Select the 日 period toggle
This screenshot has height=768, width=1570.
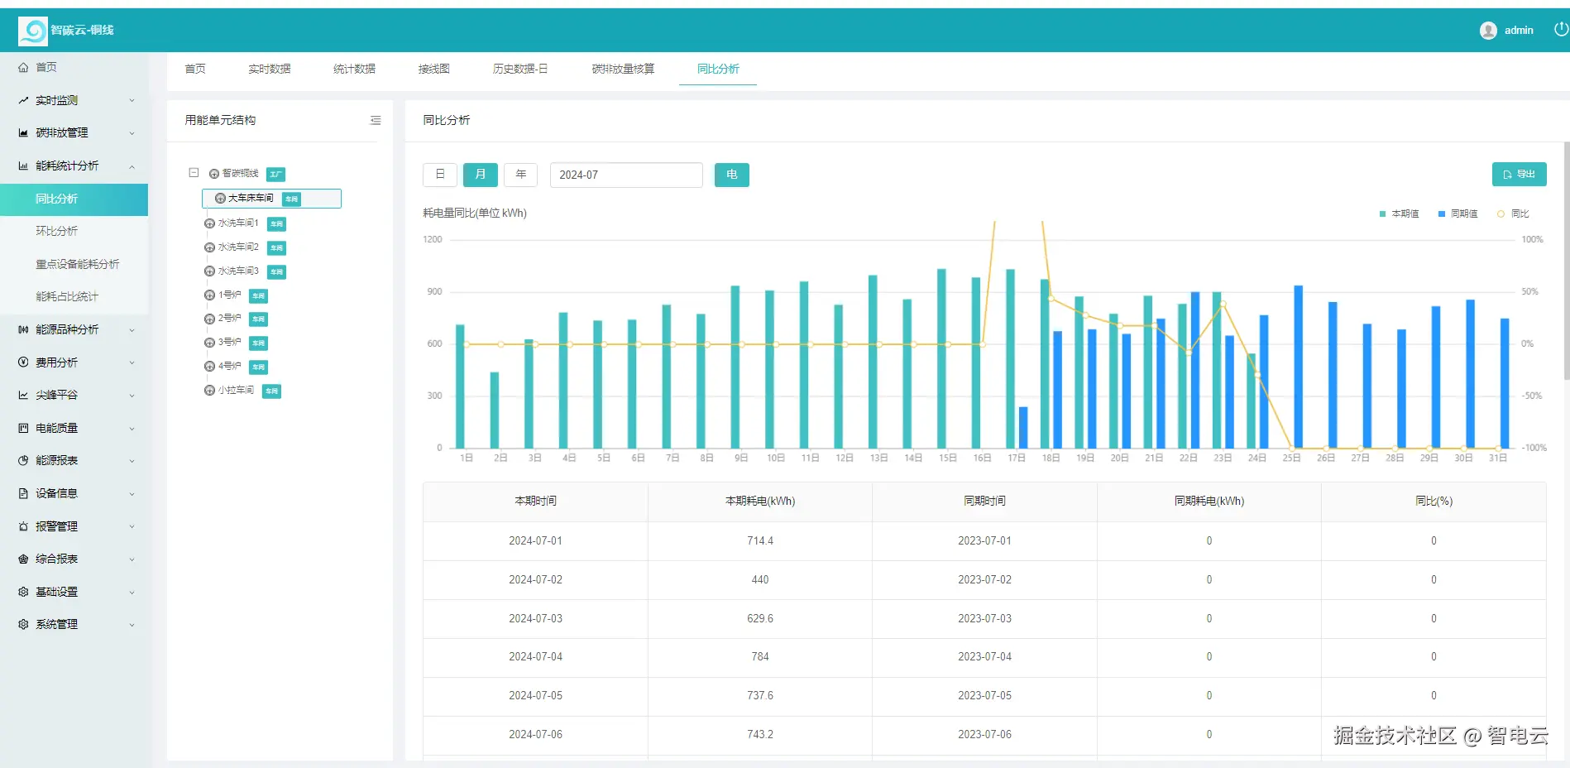(440, 175)
